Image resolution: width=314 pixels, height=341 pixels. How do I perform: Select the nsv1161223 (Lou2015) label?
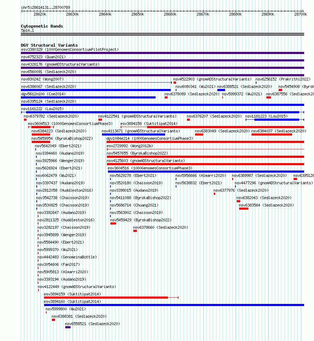pos(266,116)
